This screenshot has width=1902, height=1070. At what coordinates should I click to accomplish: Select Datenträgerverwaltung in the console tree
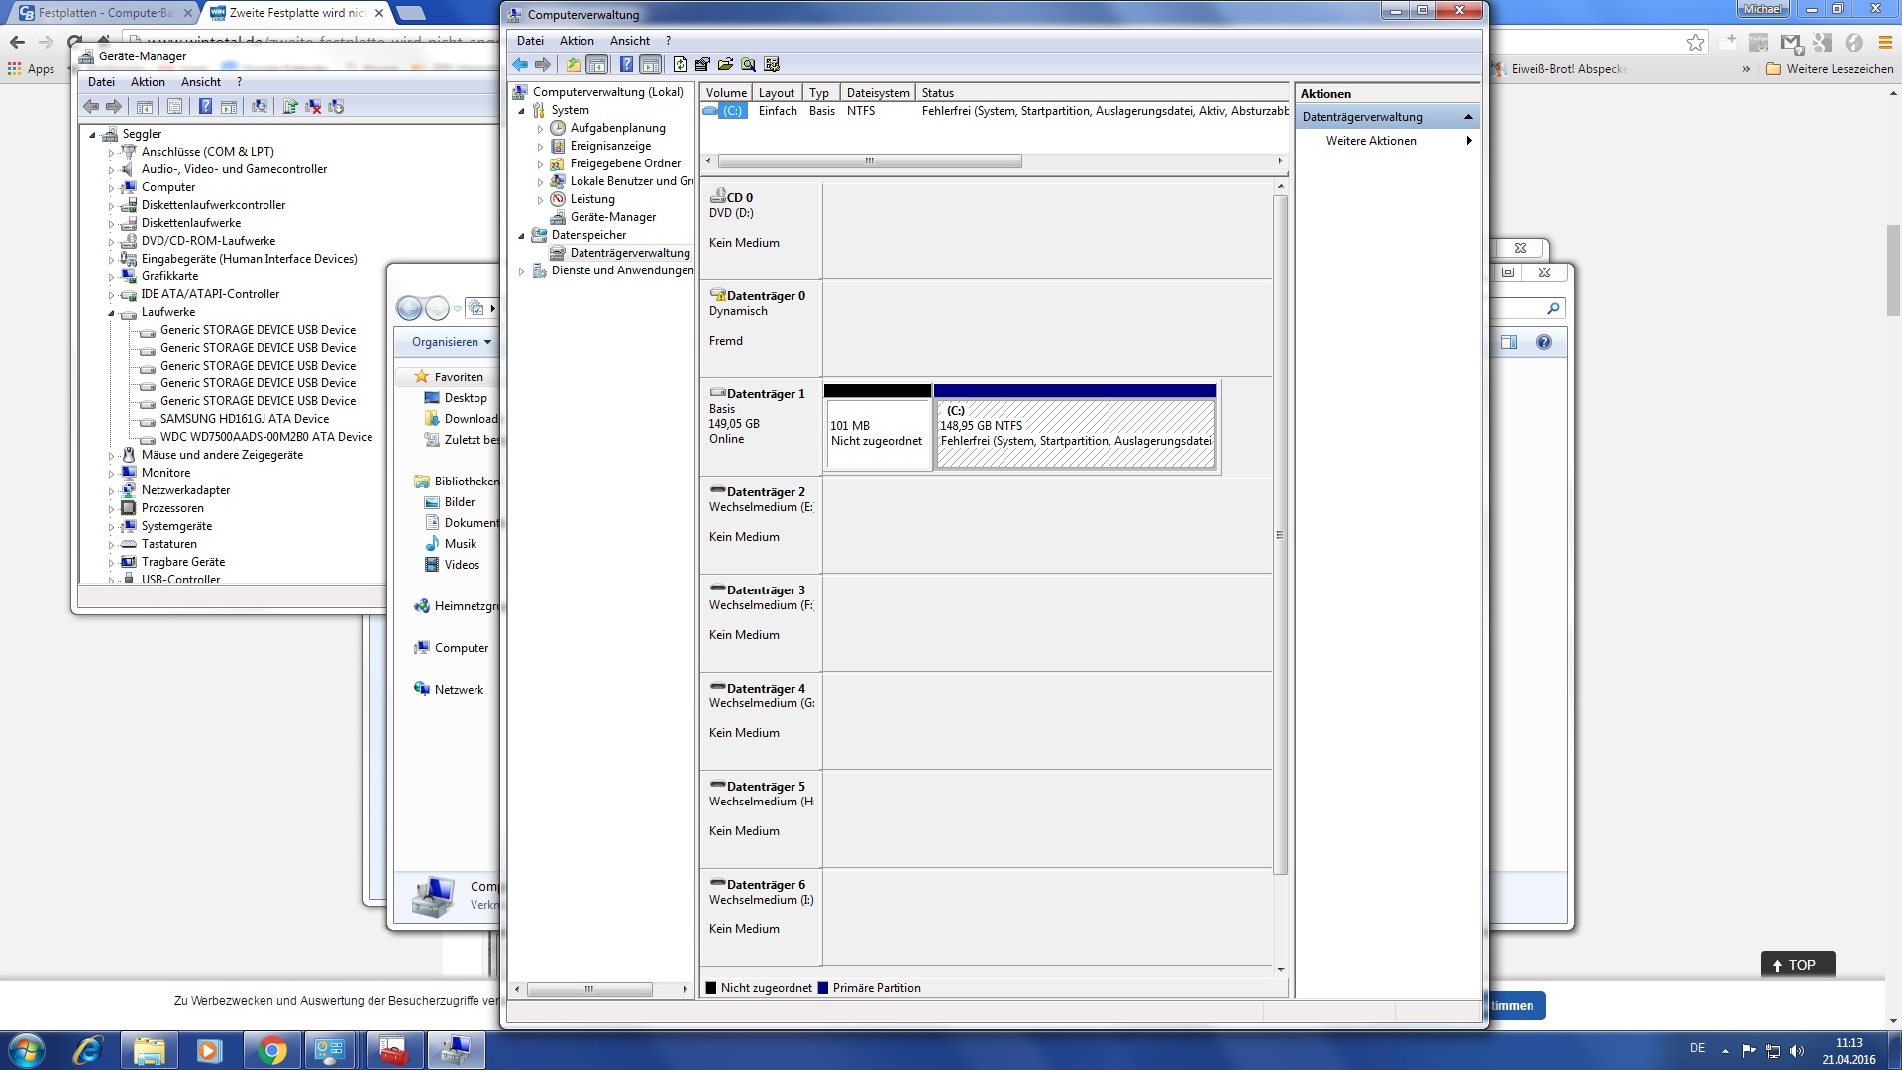[629, 253]
